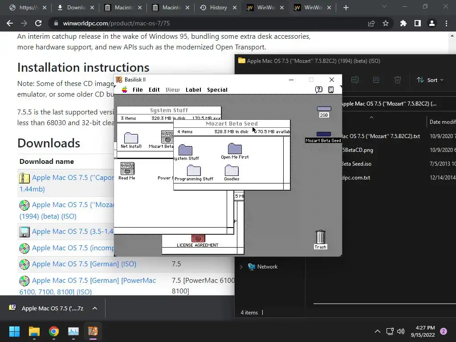Open Google Chrome from taskbar
The image size is (456, 342).
[x=54, y=331]
